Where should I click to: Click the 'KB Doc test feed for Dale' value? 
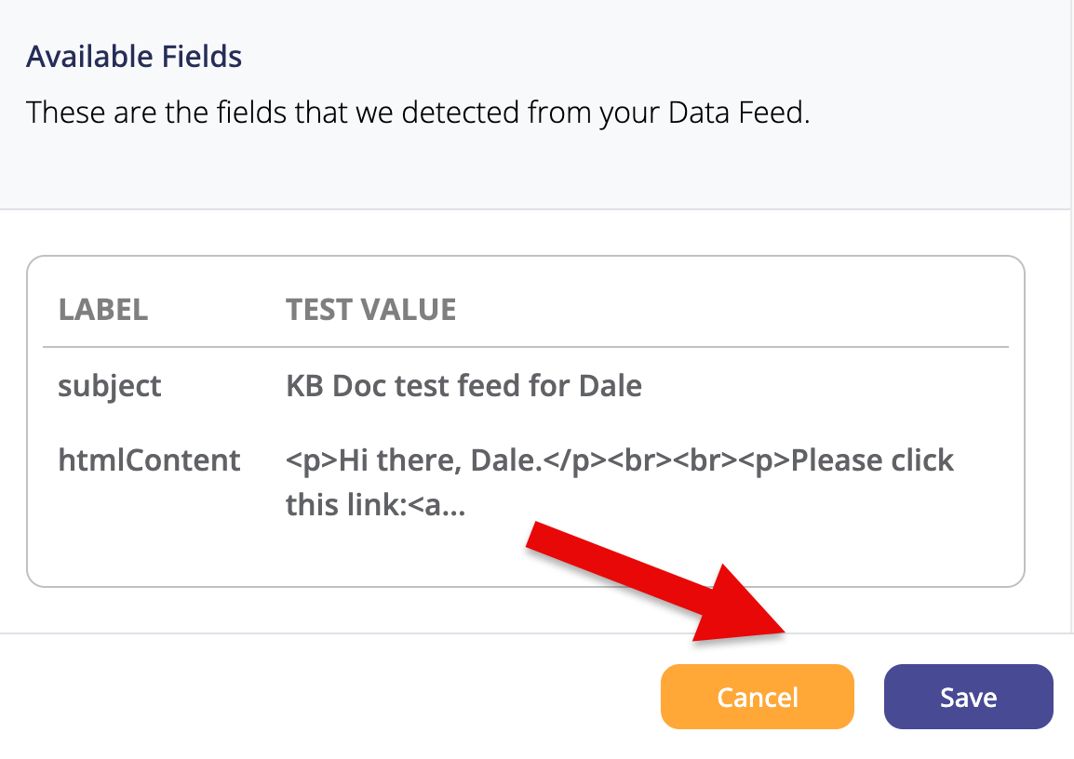click(463, 386)
